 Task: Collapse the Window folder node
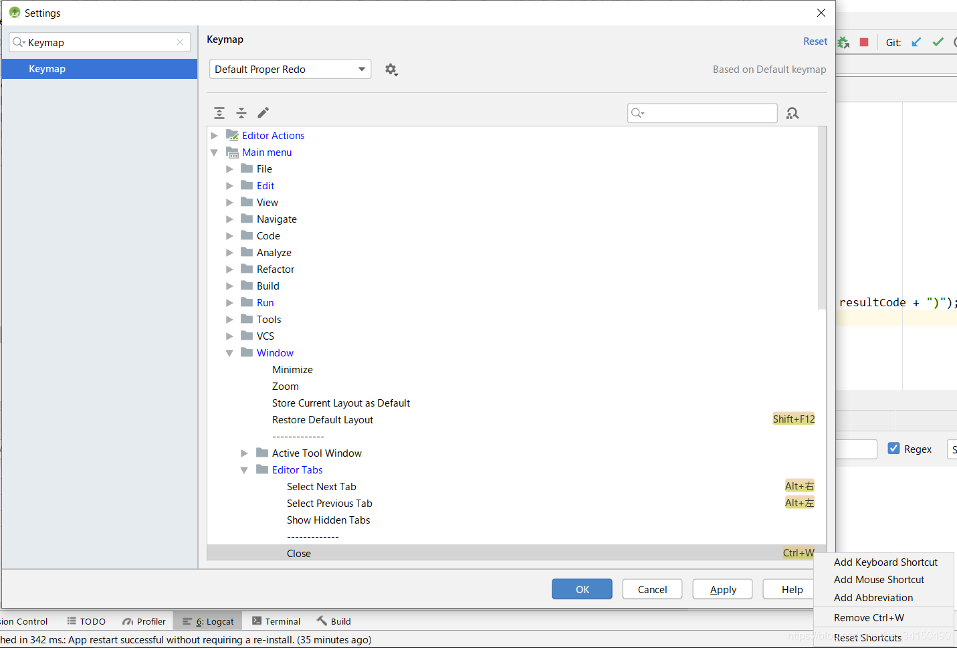pyautogui.click(x=229, y=353)
